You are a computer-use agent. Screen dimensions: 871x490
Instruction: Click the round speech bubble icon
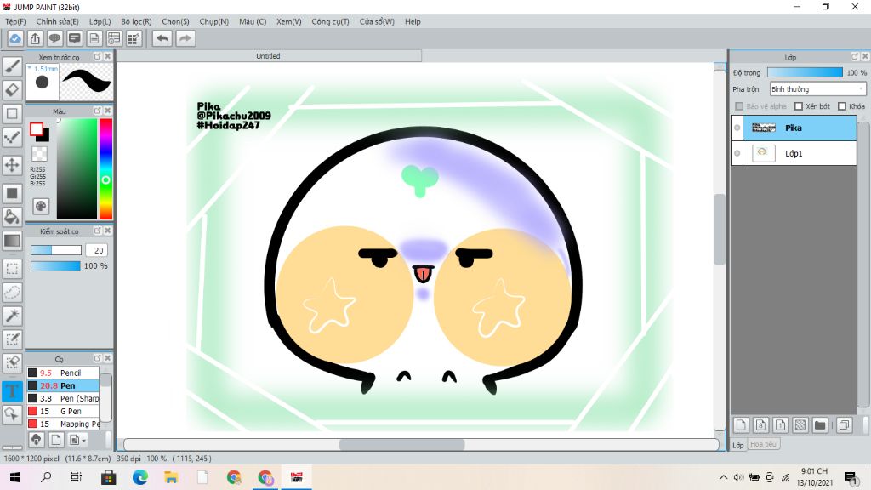[x=54, y=38]
